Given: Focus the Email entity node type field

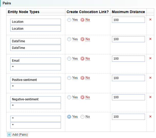Looking at the screenshot, I should click(x=36, y=61).
